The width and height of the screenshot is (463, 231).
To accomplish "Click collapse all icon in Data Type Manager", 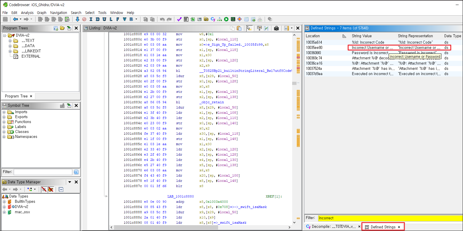I will click(61, 189).
